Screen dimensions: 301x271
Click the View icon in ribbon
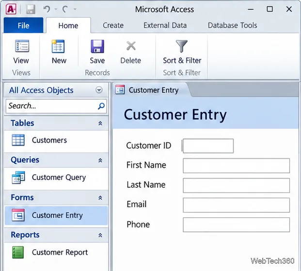pyautogui.click(x=22, y=46)
